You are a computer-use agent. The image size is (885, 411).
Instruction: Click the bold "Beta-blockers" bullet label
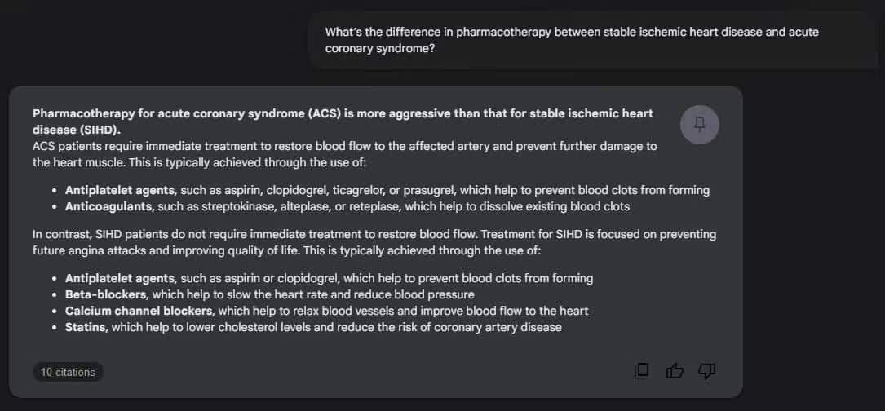(x=106, y=294)
